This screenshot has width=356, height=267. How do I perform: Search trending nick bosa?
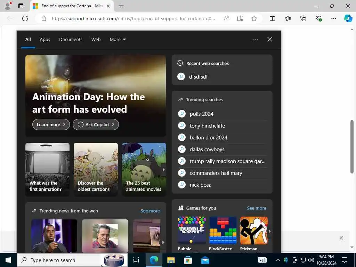[222, 185]
